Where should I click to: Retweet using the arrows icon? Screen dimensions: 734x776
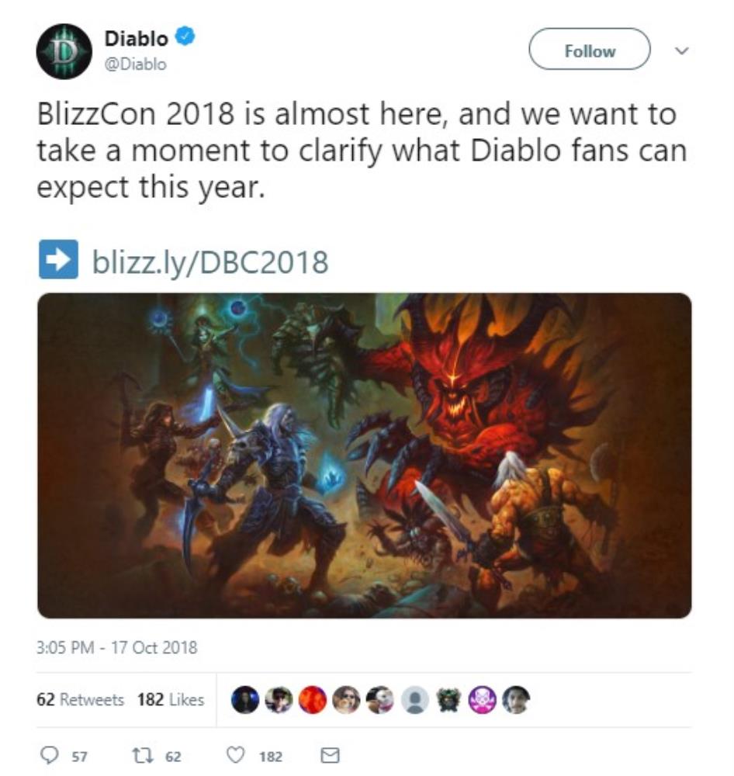point(143,755)
